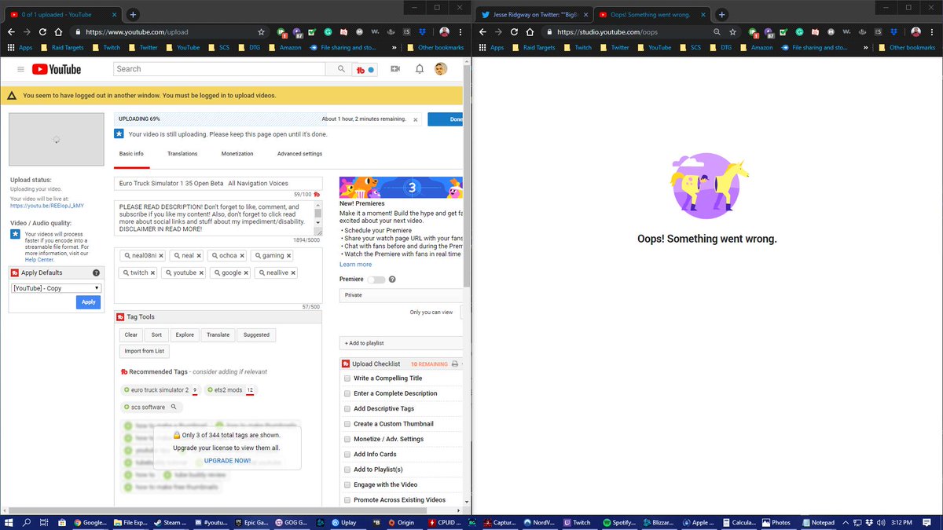This screenshot has height=530, width=943.
Task: Open a new tab in the left browser
Action: [133, 14]
